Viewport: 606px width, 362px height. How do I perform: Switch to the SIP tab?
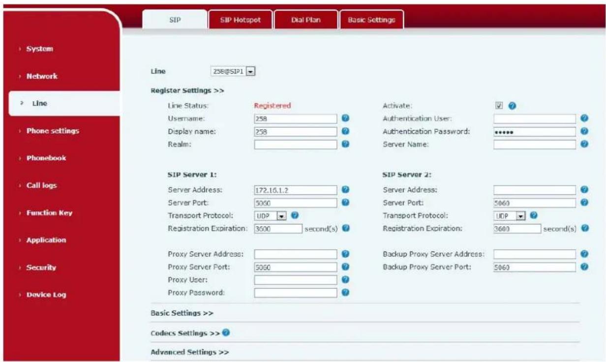(x=175, y=20)
